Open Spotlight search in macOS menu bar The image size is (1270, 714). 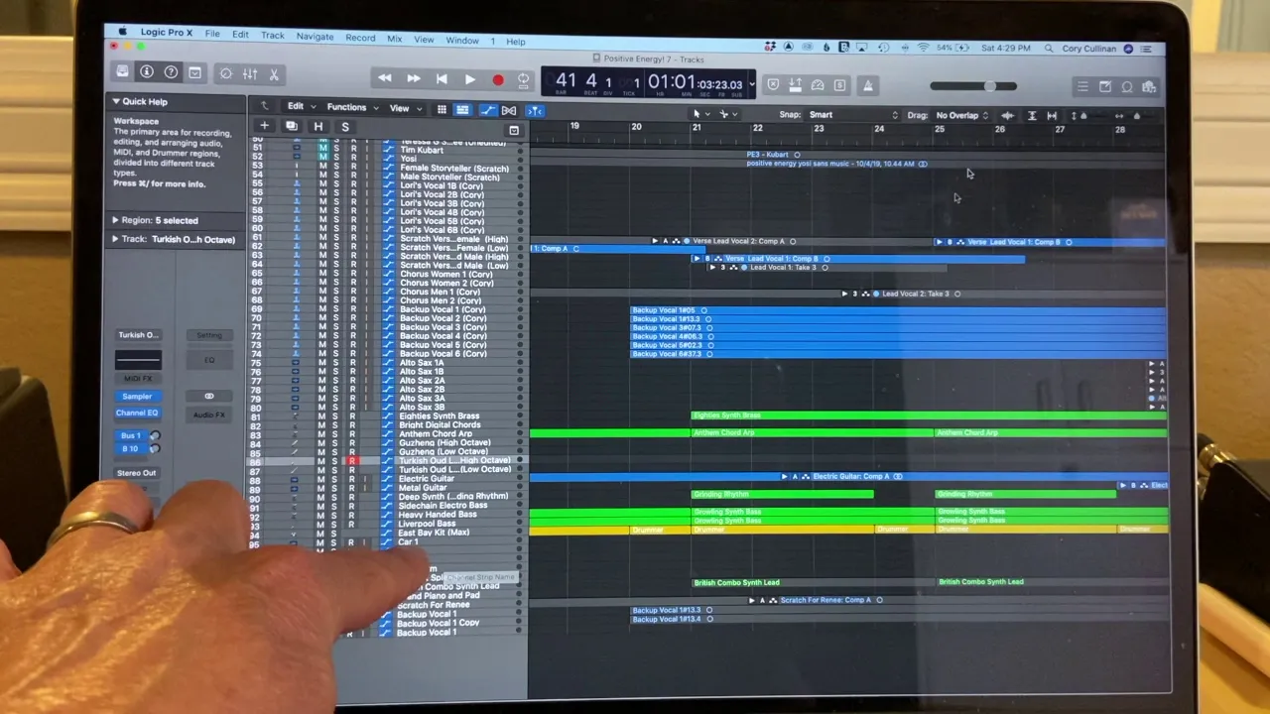click(1050, 49)
